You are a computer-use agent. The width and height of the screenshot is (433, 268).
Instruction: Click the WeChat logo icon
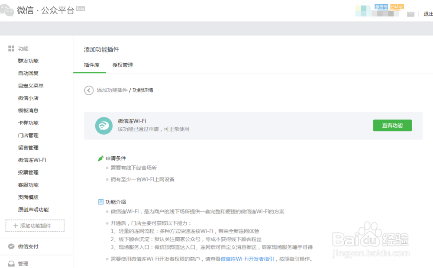click(7, 10)
